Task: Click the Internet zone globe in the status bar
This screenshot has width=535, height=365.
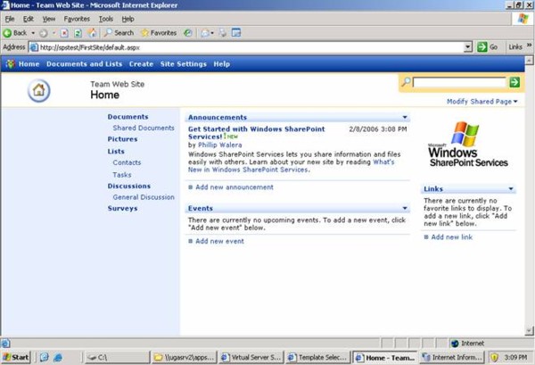Action: [x=455, y=344]
